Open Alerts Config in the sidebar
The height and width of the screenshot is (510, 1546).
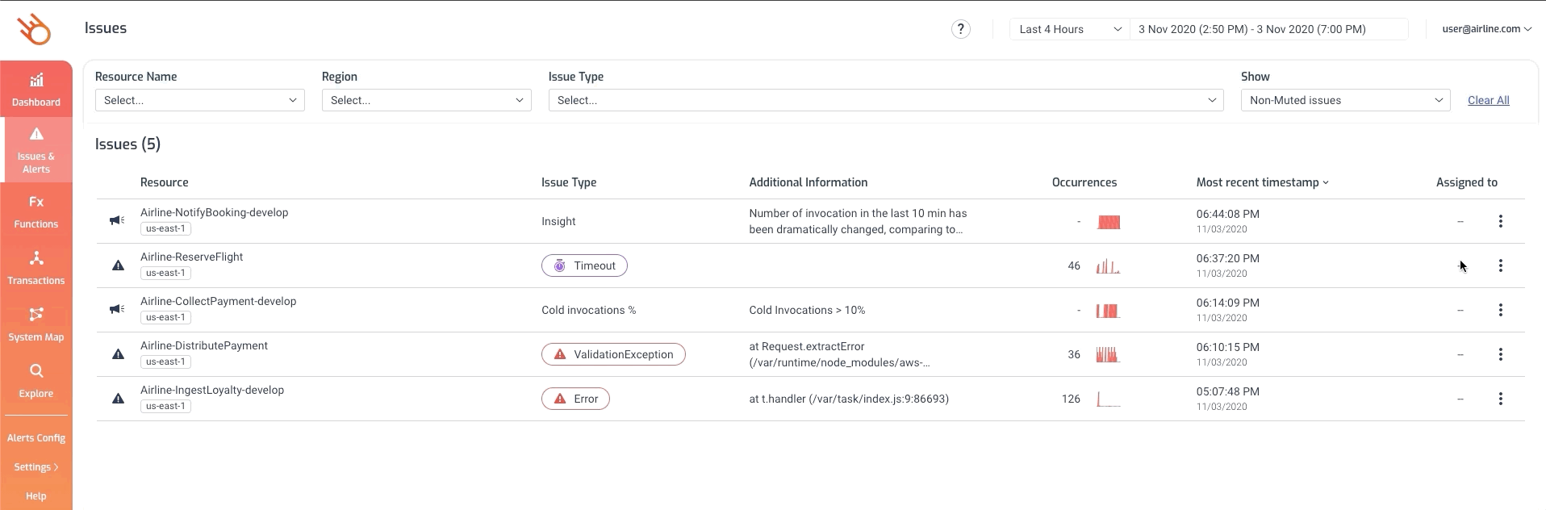click(x=36, y=438)
